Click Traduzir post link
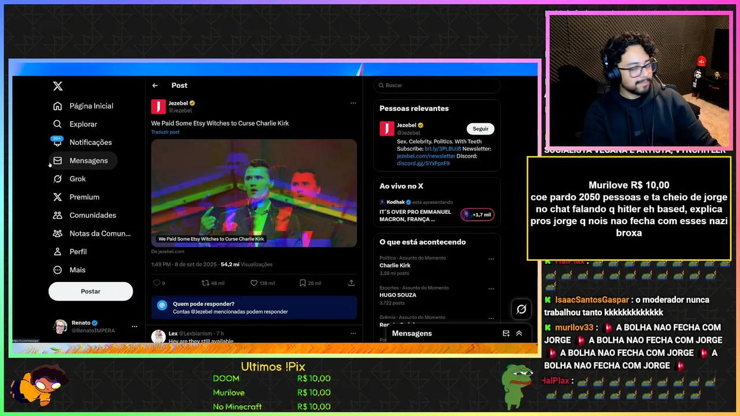This screenshot has width=740, height=416. [165, 132]
